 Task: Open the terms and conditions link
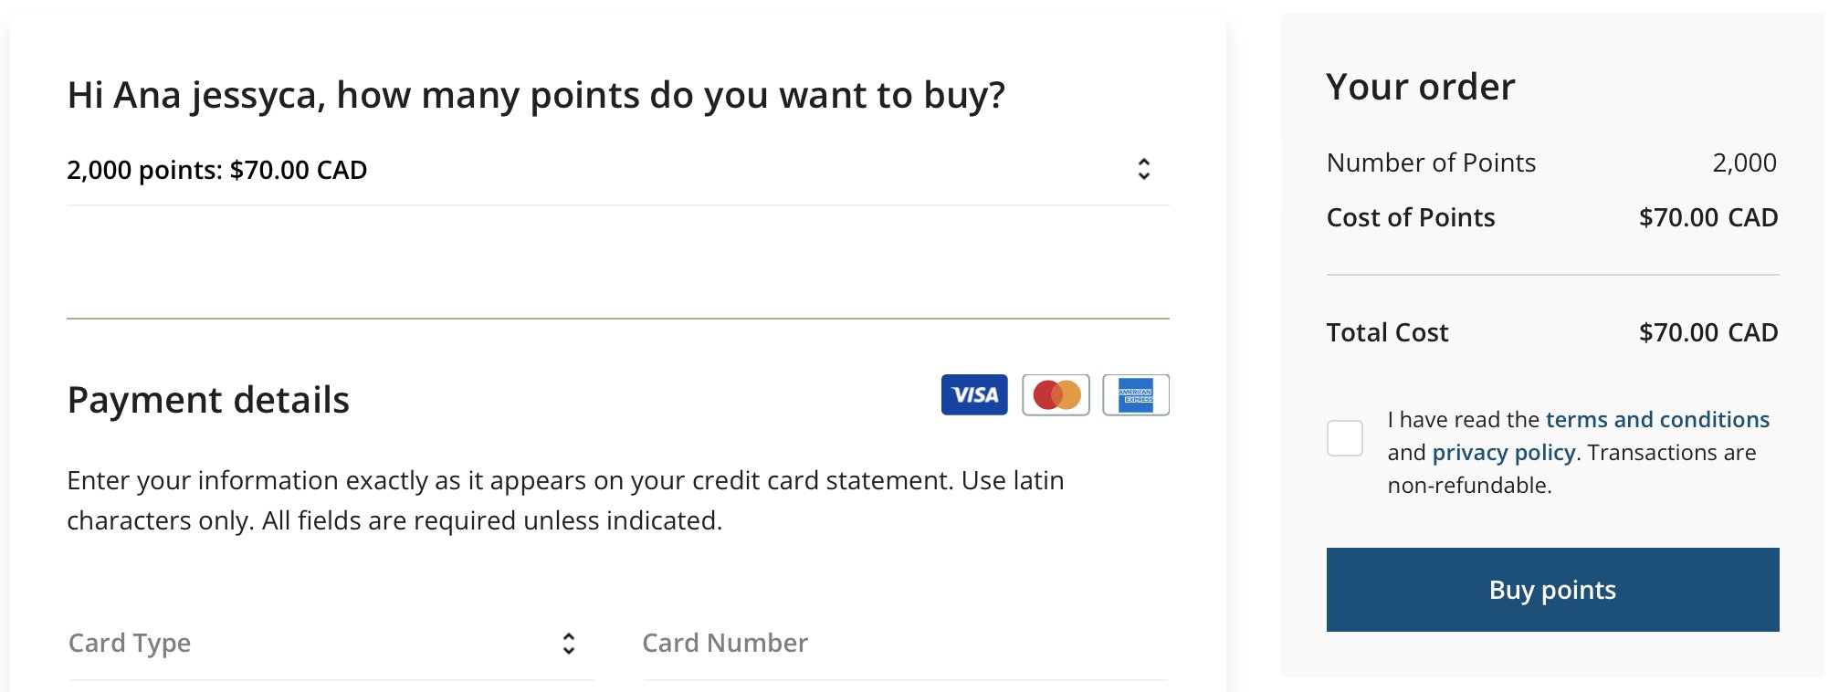(x=1657, y=420)
